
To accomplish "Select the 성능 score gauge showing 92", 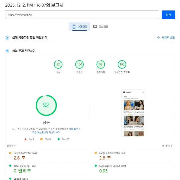I will (x=58, y=64).
